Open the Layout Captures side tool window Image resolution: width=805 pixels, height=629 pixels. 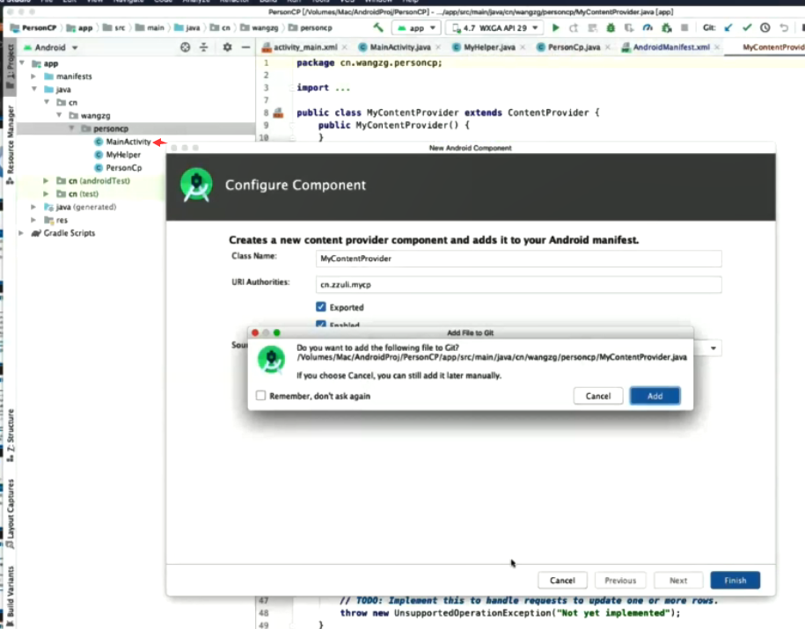coord(10,514)
